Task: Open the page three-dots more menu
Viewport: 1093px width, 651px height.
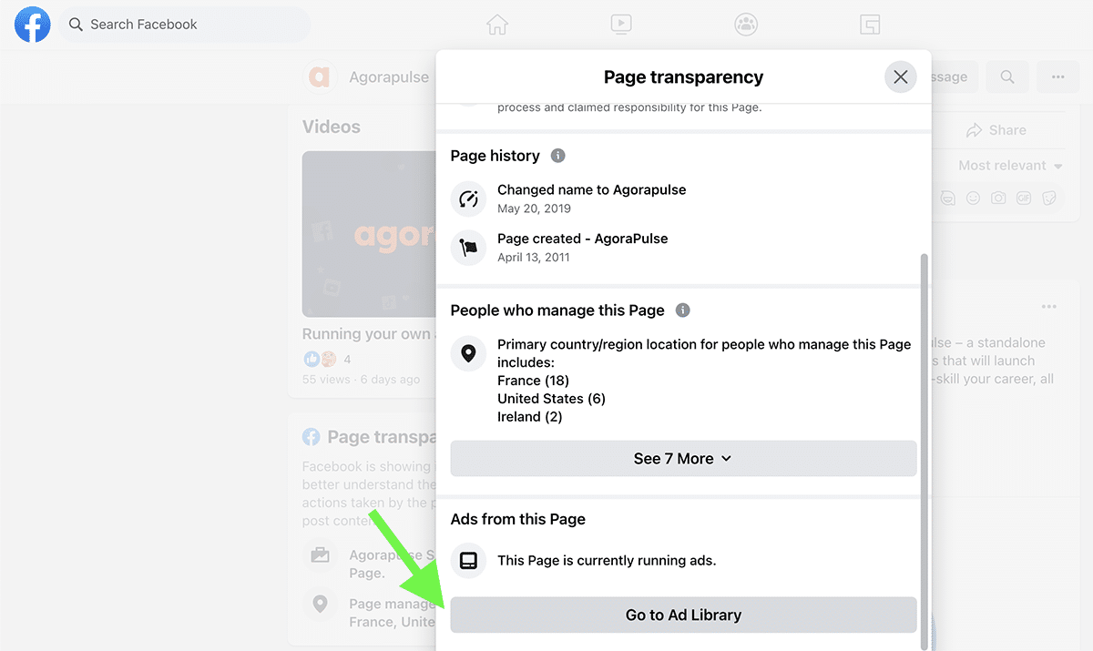Action: point(1058,77)
